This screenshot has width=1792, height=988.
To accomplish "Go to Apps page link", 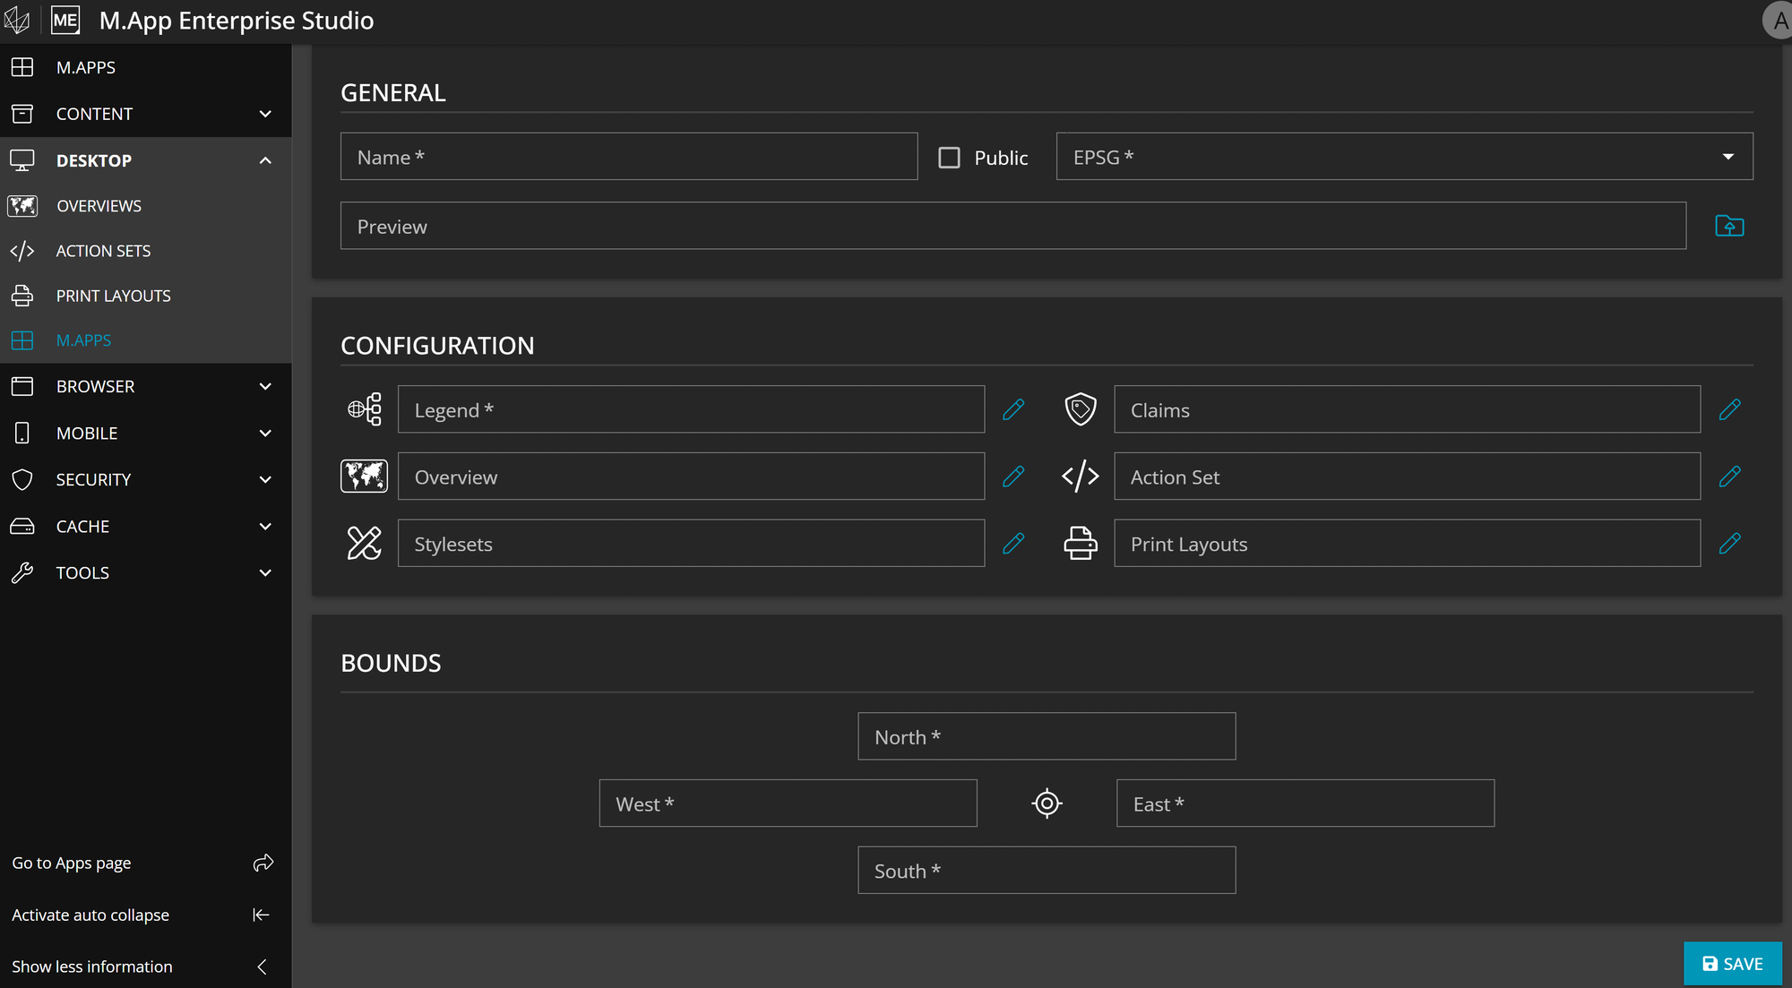I will (x=72, y=863).
